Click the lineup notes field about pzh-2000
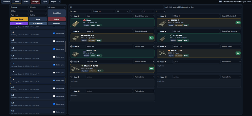252x116 pixels. (203, 7)
